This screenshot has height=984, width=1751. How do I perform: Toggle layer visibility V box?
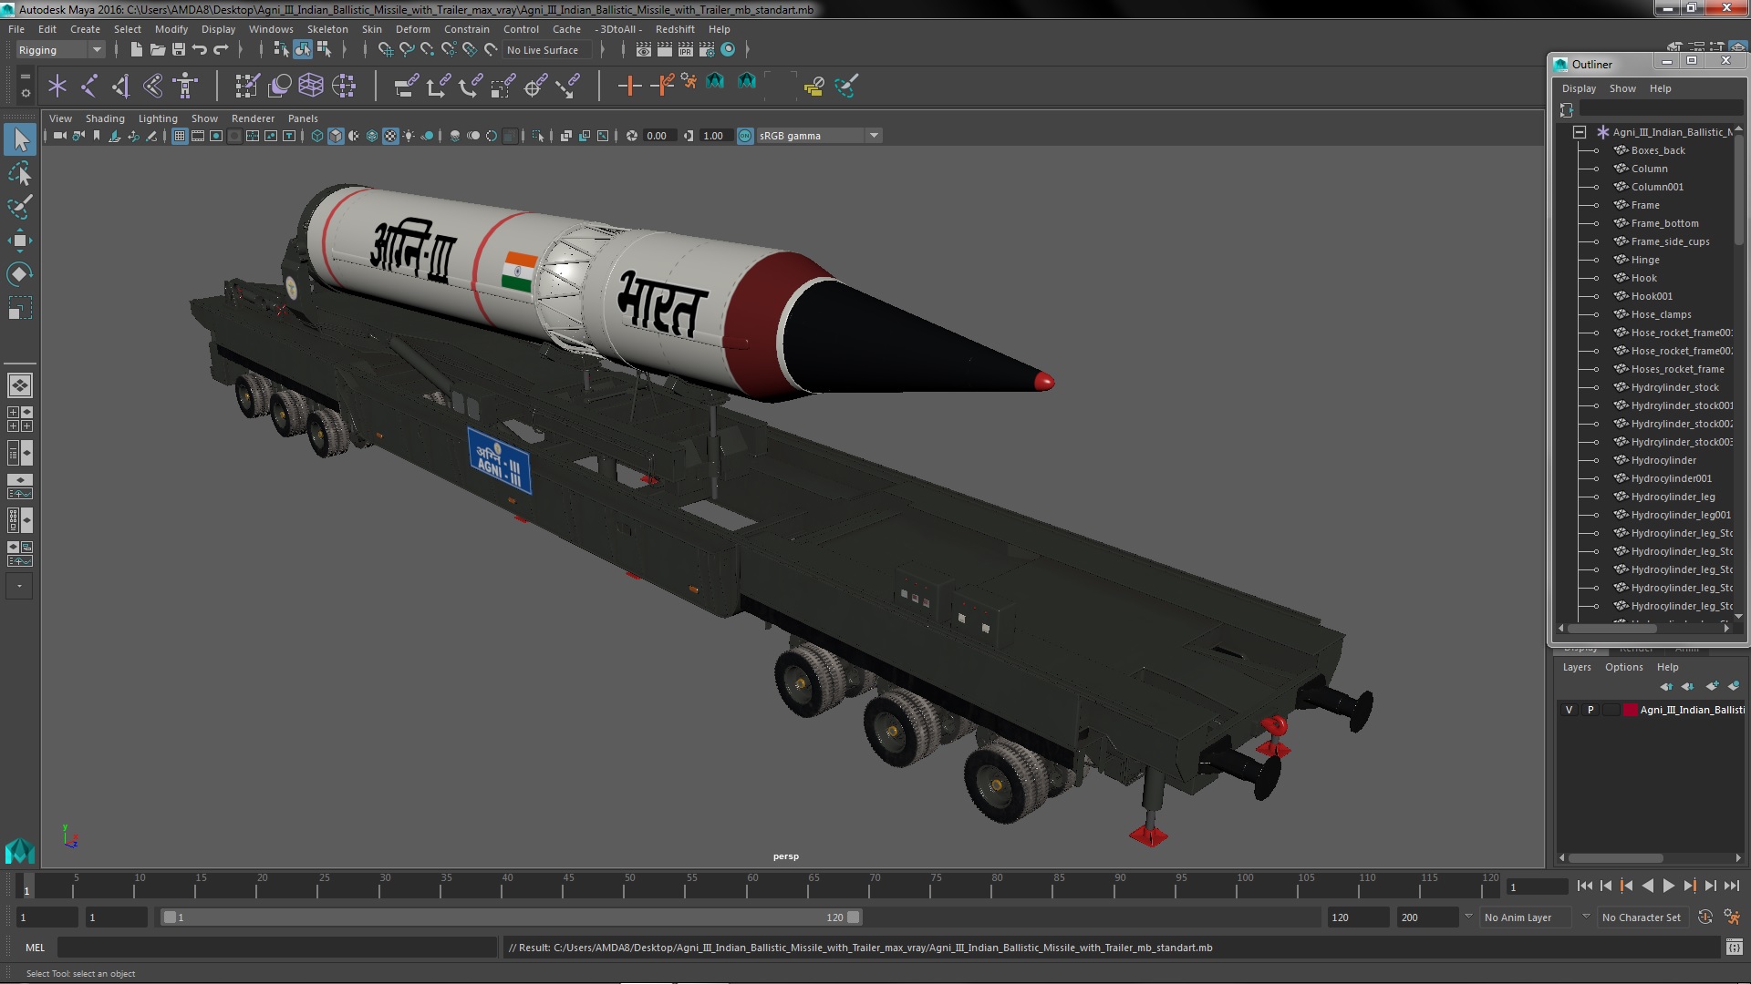tap(1569, 710)
